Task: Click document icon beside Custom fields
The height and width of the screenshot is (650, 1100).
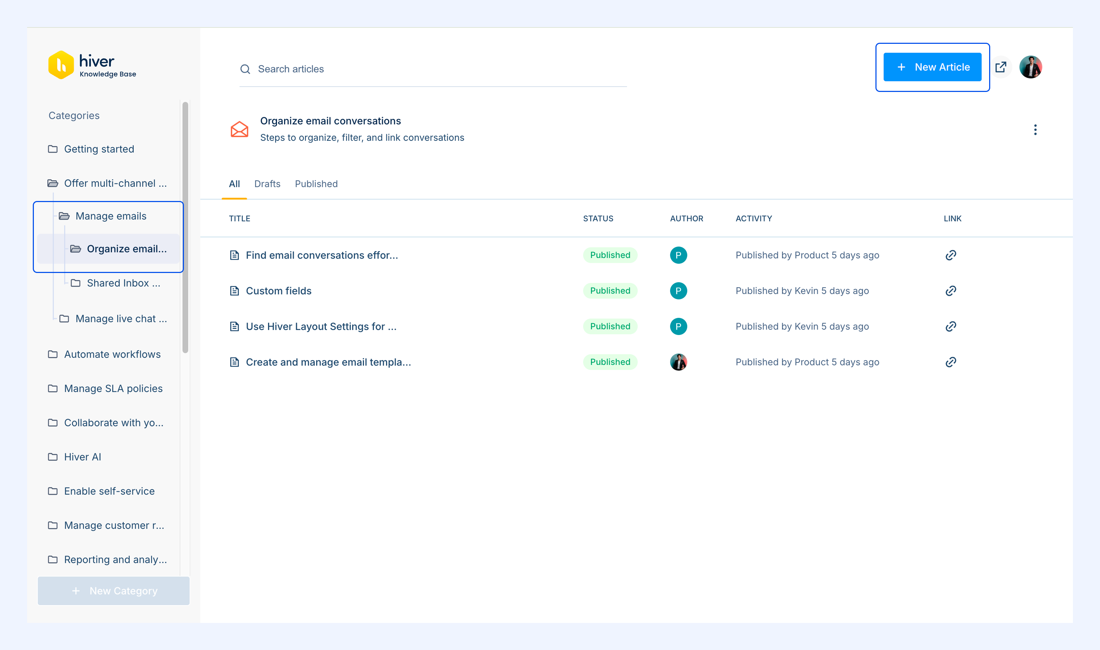Action: point(235,291)
